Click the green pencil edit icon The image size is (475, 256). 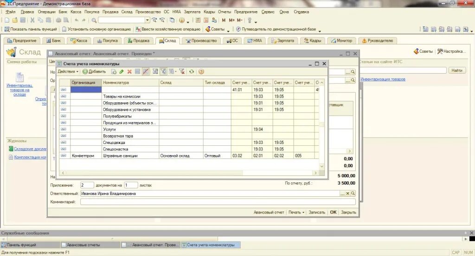click(122, 72)
